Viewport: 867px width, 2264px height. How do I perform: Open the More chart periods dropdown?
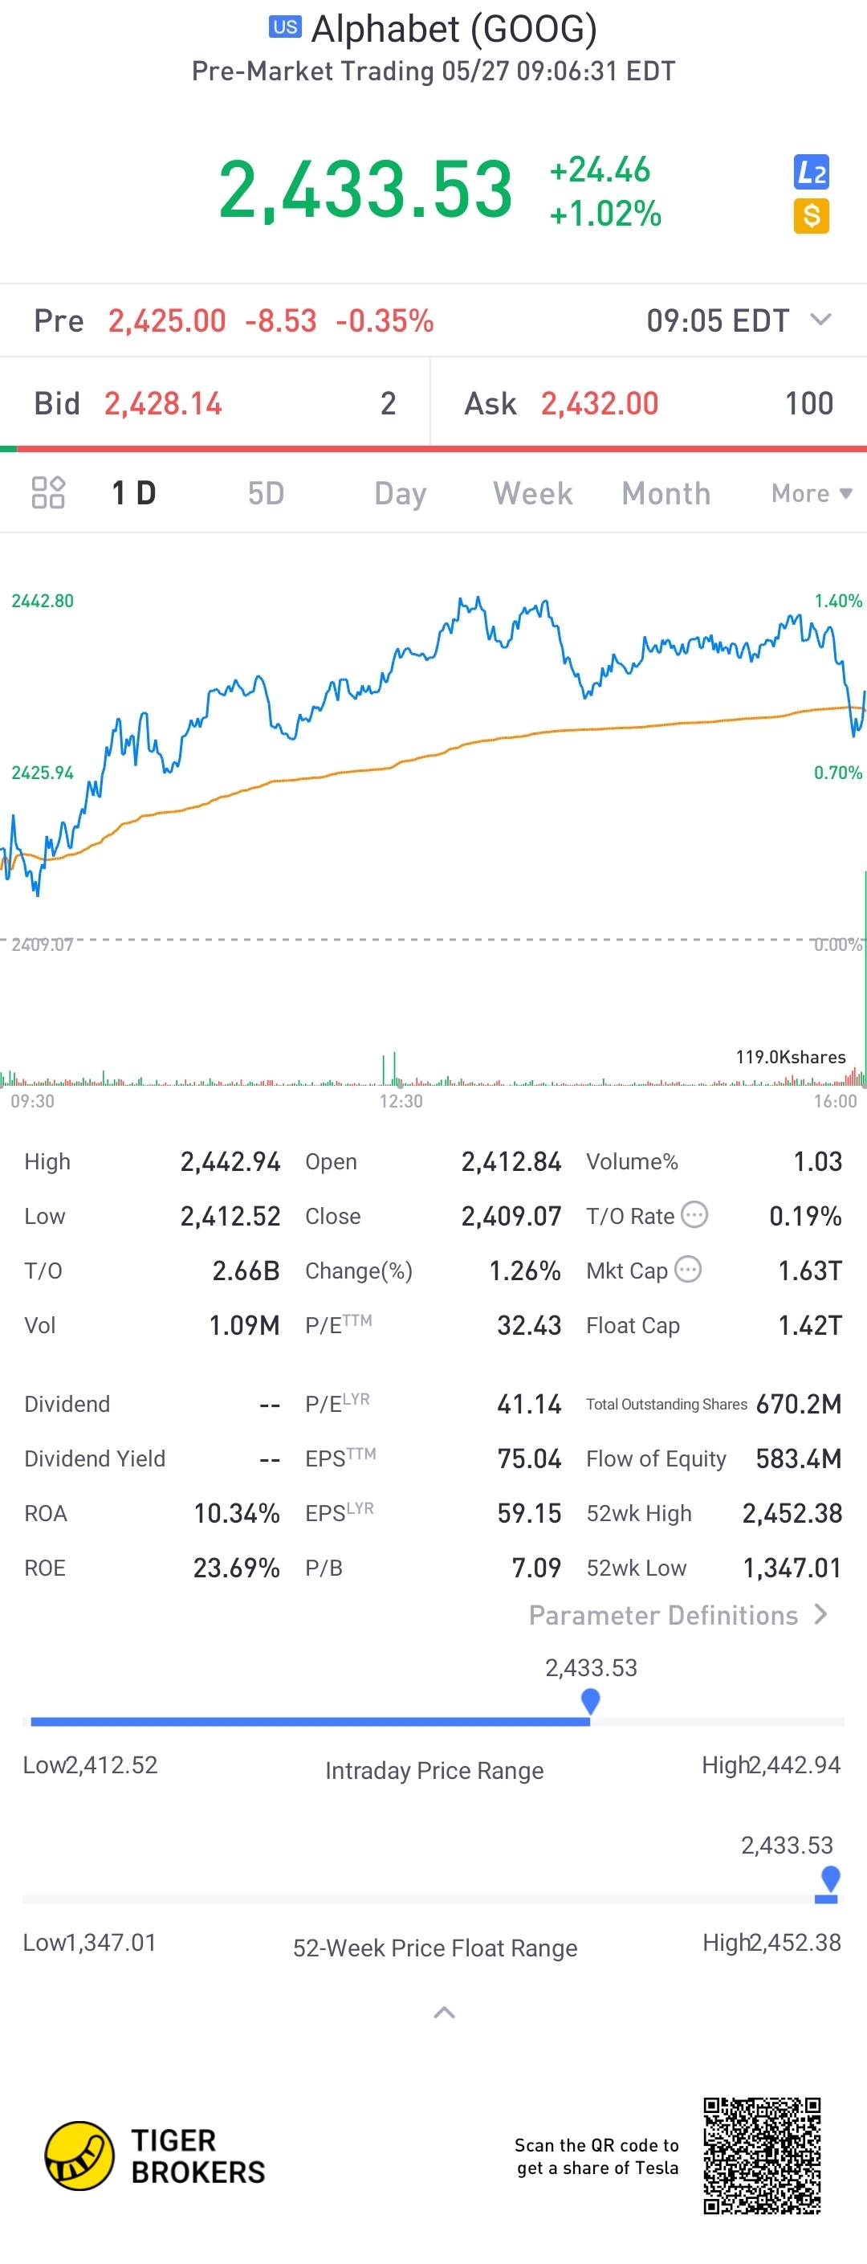coord(811,493)
